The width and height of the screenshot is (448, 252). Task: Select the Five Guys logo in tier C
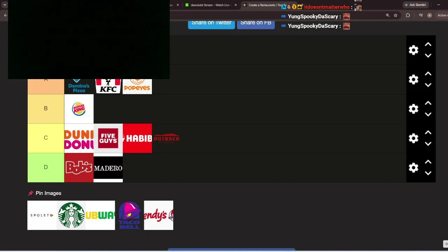tap(108, 138)
